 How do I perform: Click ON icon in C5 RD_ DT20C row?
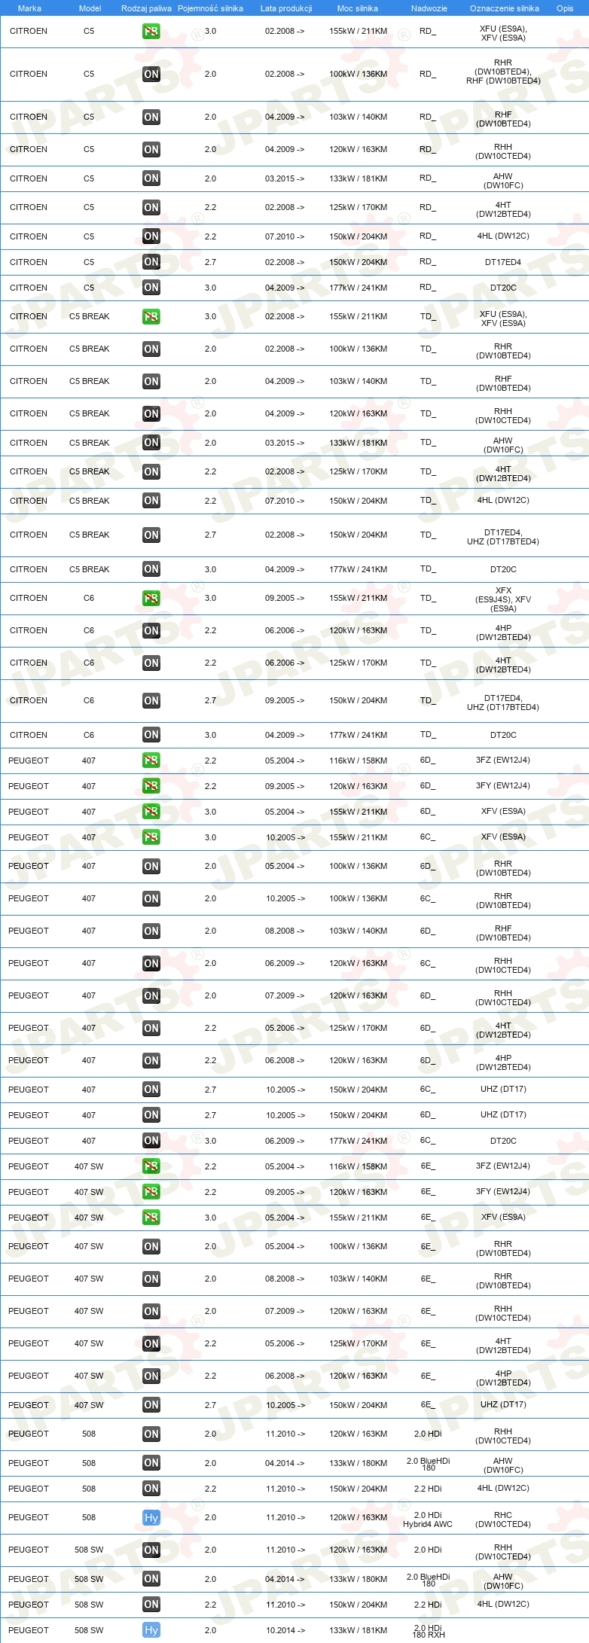click(151, 288)
